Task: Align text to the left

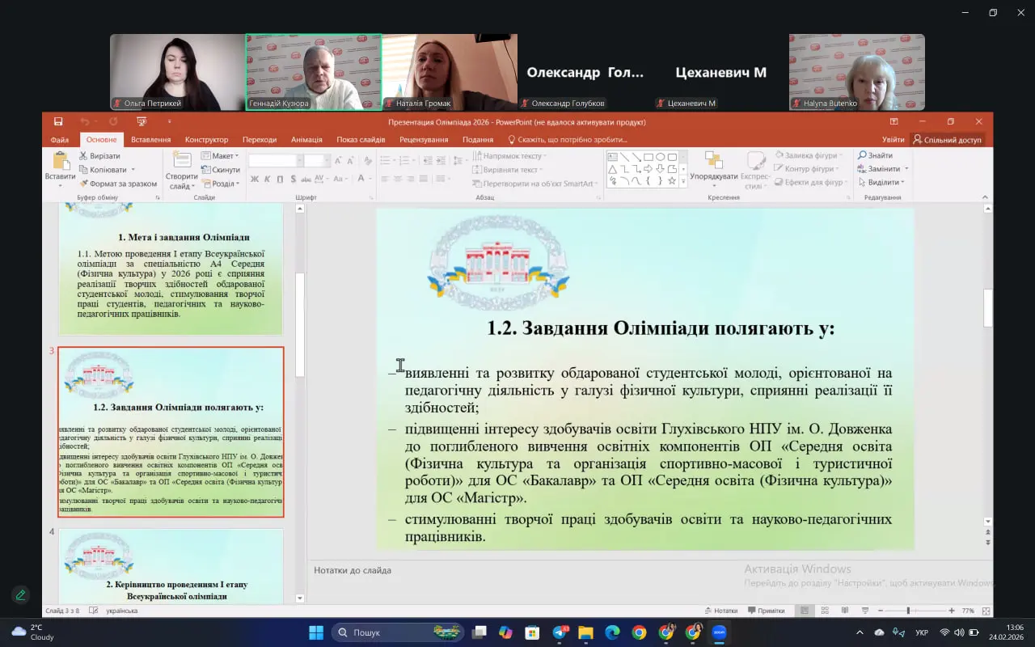Action: (385, 179)
